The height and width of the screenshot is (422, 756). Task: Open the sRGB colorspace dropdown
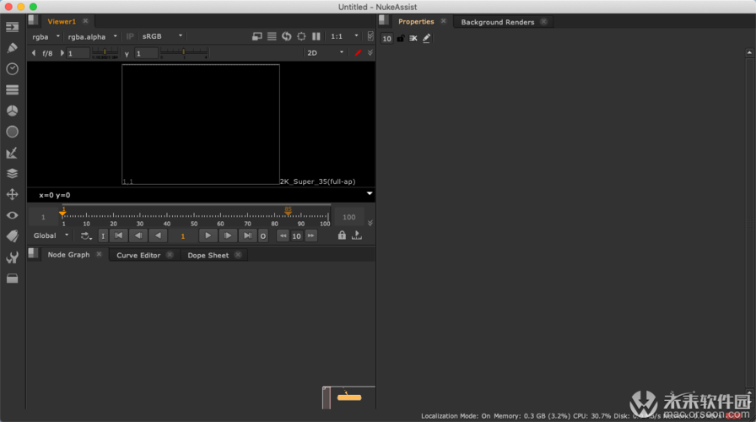coord(162,36)
